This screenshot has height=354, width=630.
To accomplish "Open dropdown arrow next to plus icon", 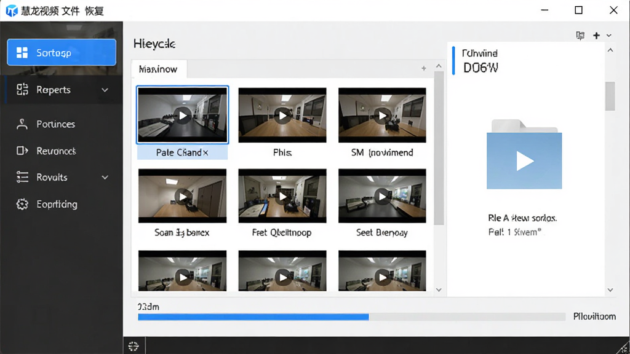I will click(609, 36).
